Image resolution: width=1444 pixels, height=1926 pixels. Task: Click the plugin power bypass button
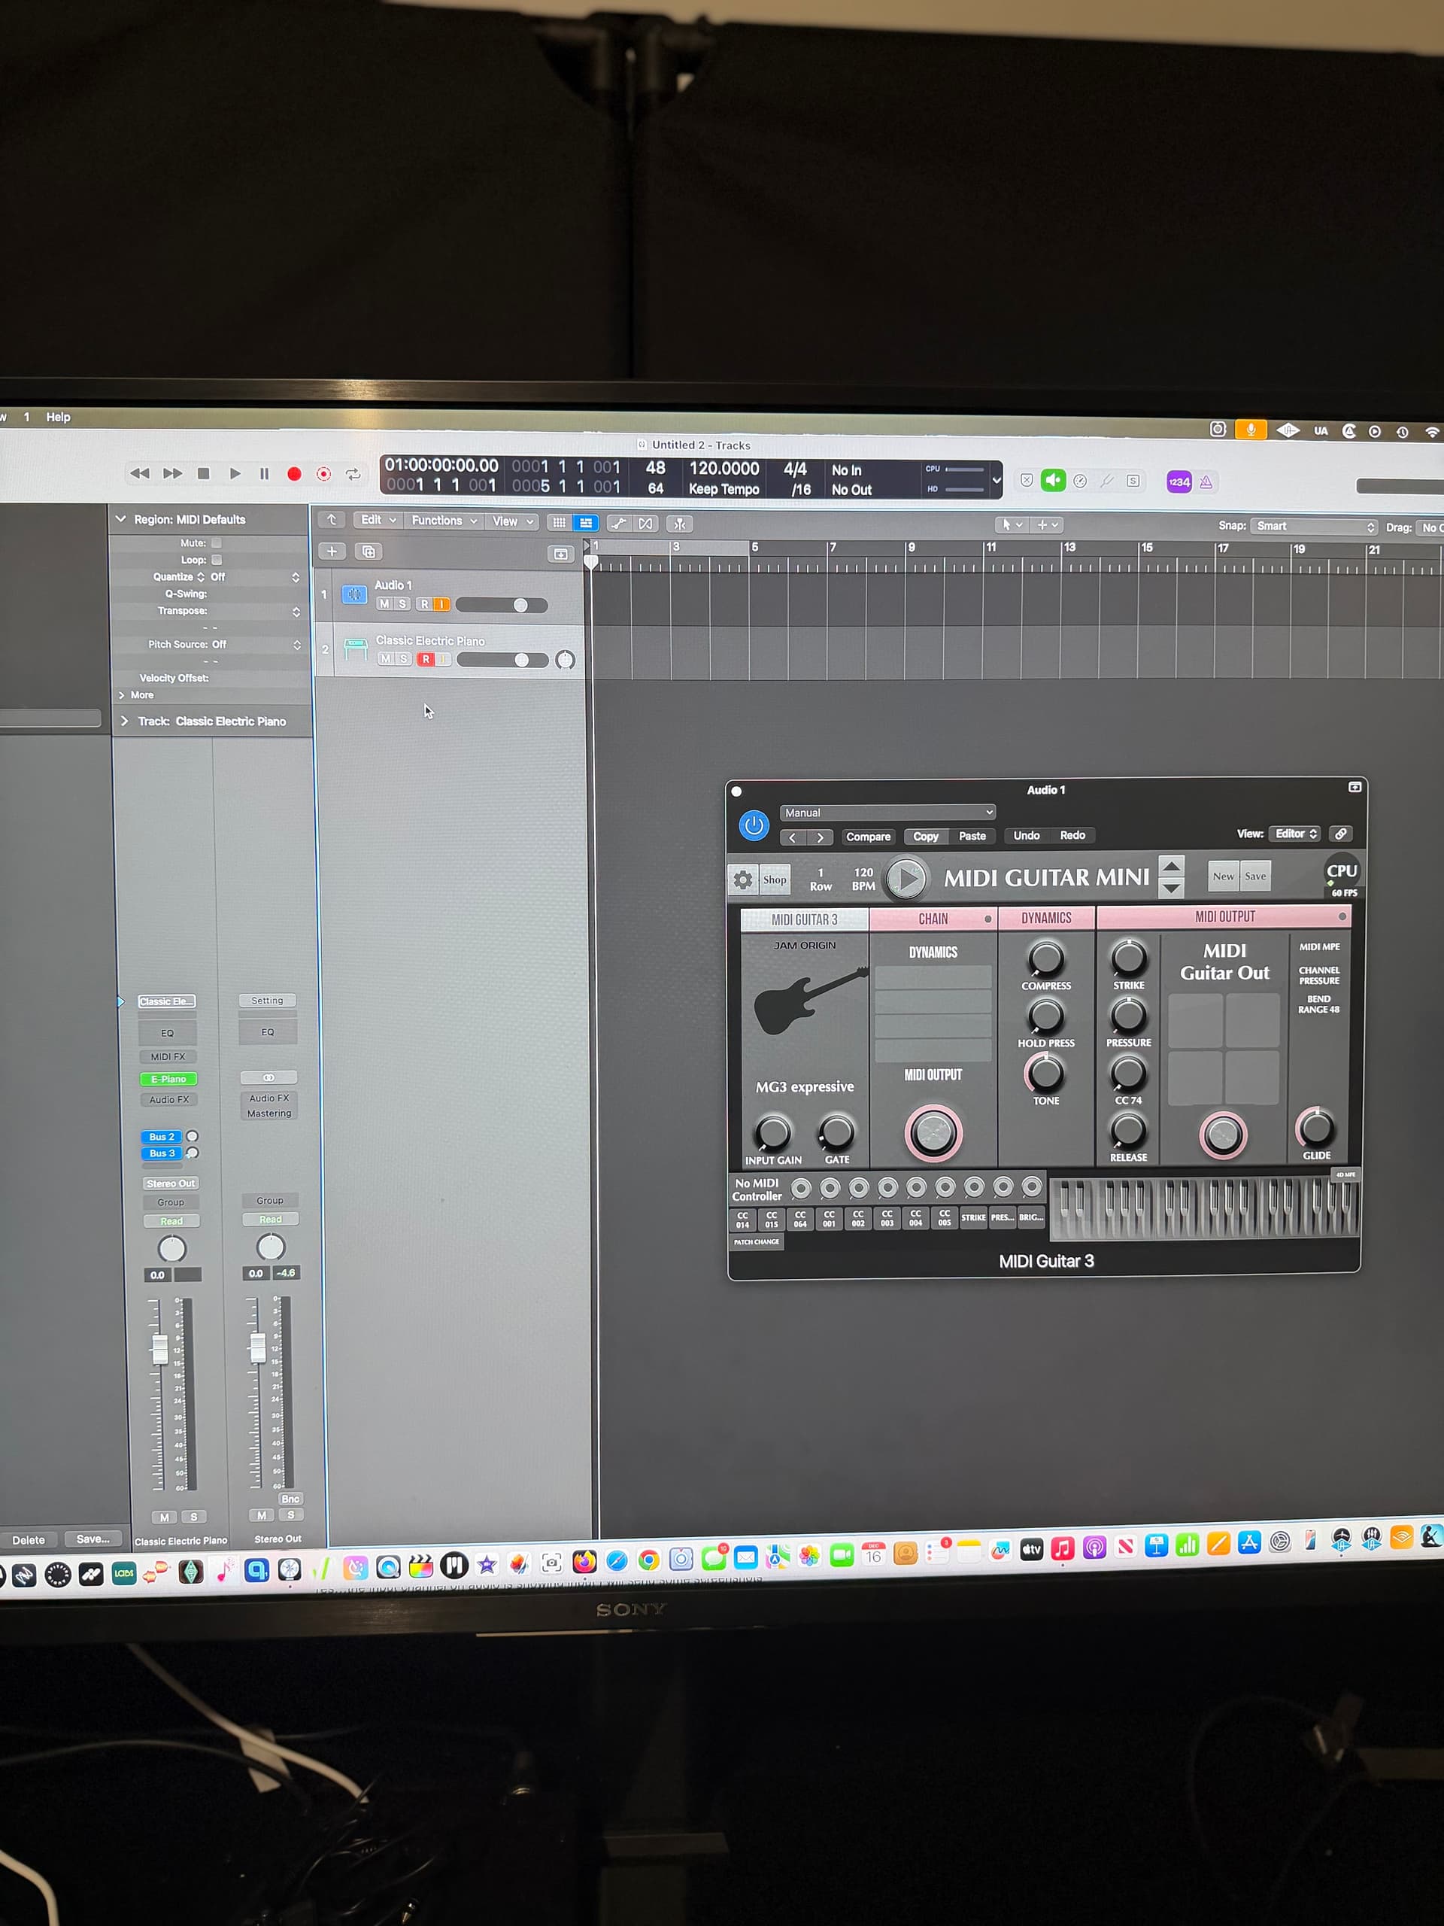(754, 825)
